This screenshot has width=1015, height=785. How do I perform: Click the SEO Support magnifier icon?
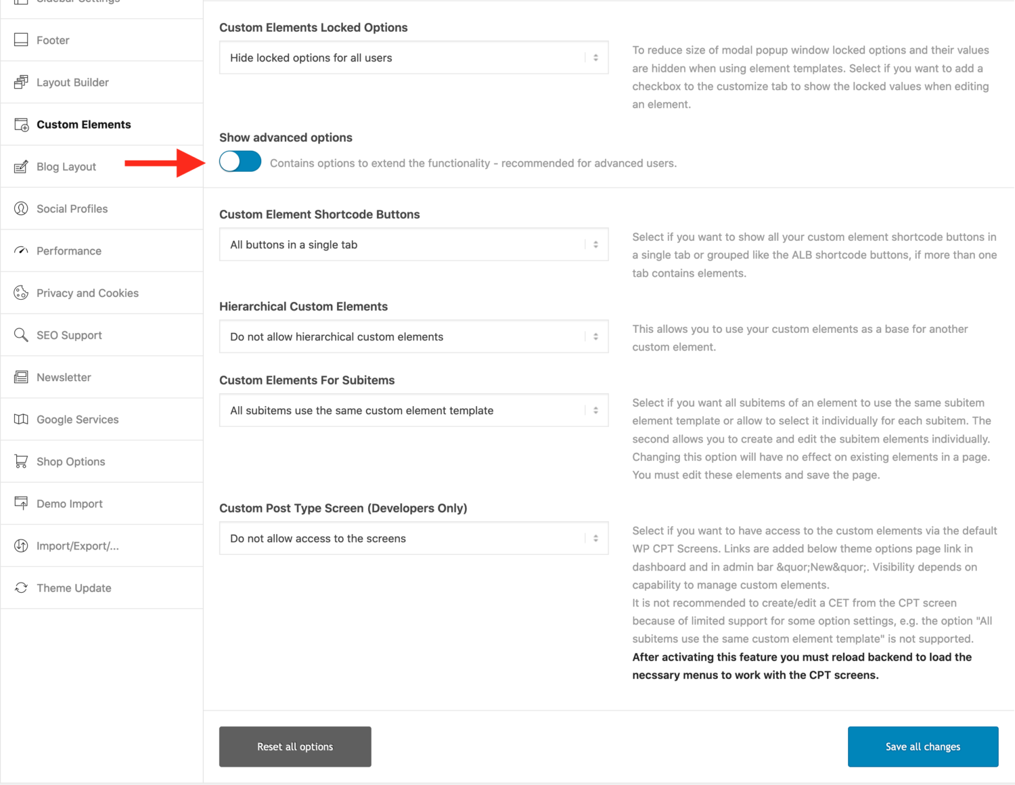pos(21,334)
